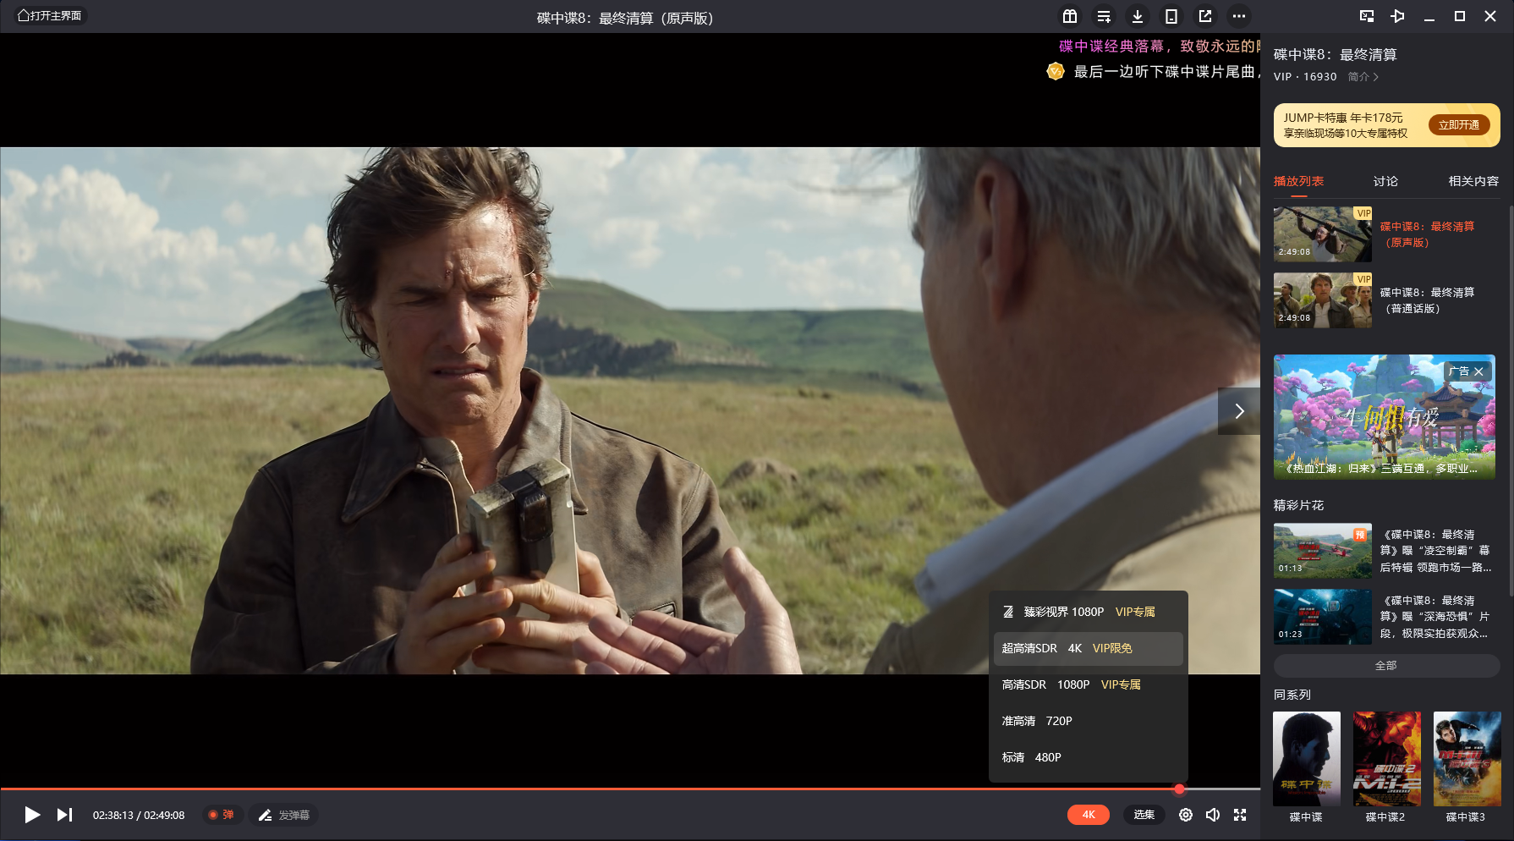Seek on the video progress bar
Screen dimensions: 1514x841
pyautogui.click(x=630, y=789)
